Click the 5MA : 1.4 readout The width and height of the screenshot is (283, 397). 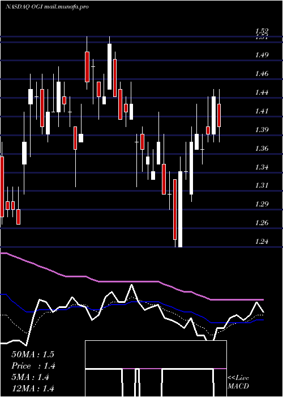click(31, 377)
